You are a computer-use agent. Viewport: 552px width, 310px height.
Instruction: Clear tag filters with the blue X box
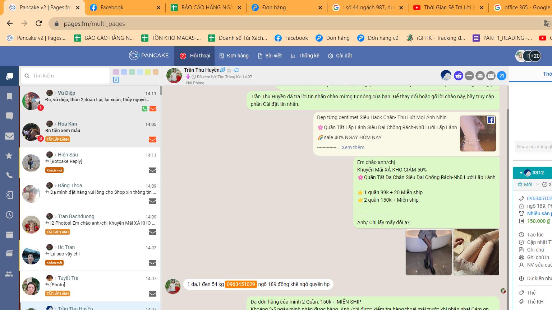(116, 80)
